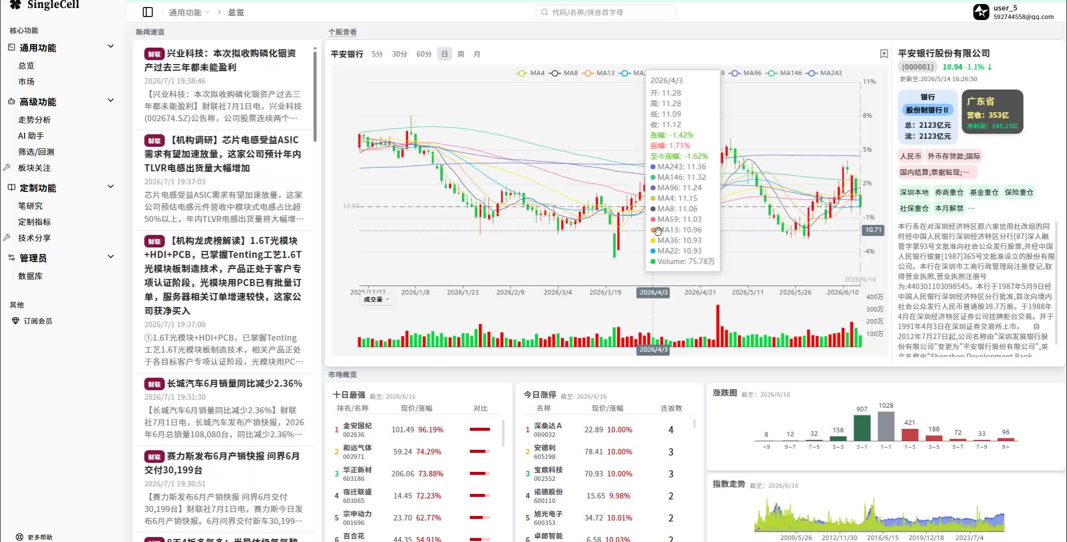Click the 订阅会员 diamond icon
This screenshot has width=1067, height=542.
click(x=16, y=321)
